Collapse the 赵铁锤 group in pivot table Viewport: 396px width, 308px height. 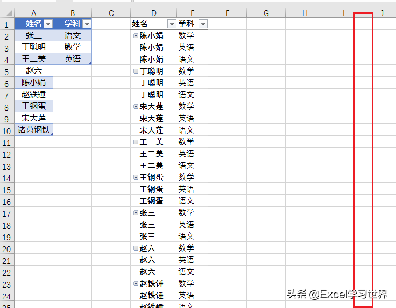(136, 284)
